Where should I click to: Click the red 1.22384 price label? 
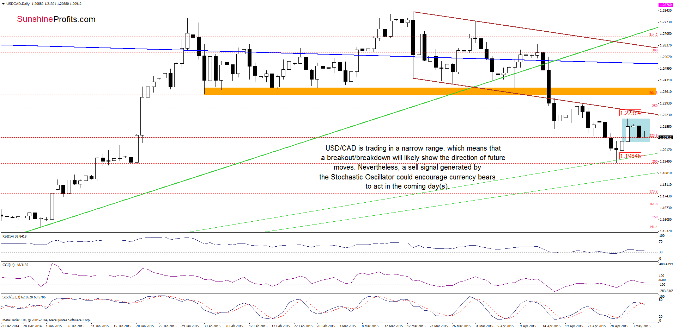630,113
